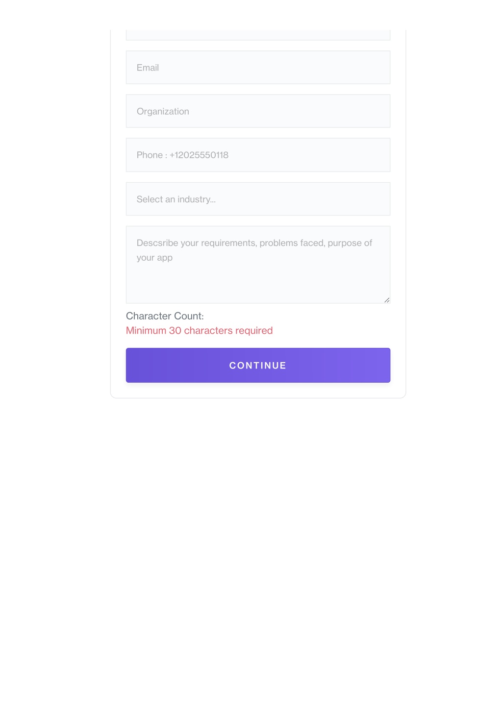
Task: Click the Organization placeholder text
Action: click(163, 111)
